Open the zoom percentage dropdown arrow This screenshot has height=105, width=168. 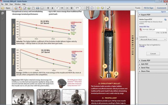pos(82,8)
